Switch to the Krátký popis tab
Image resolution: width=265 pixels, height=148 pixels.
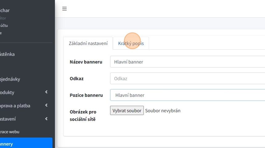click(x=131, y=43)
